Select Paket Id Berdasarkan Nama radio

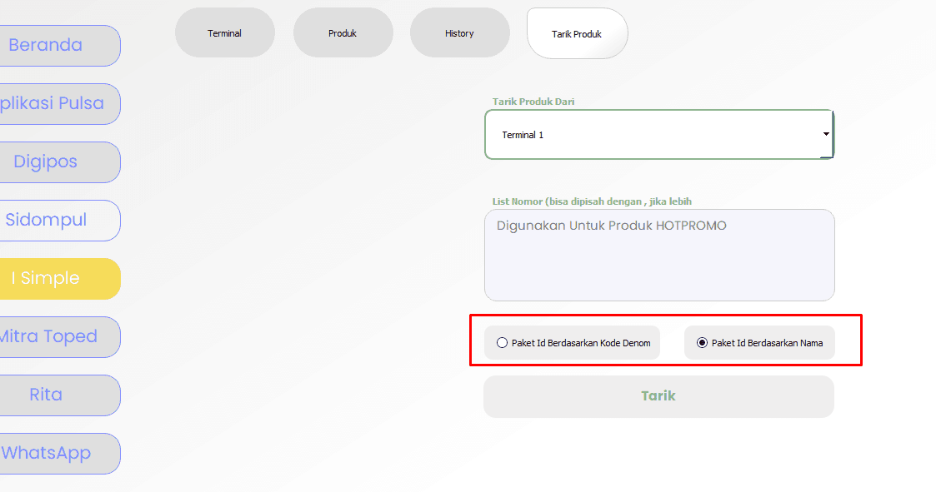tap(702, 343)
